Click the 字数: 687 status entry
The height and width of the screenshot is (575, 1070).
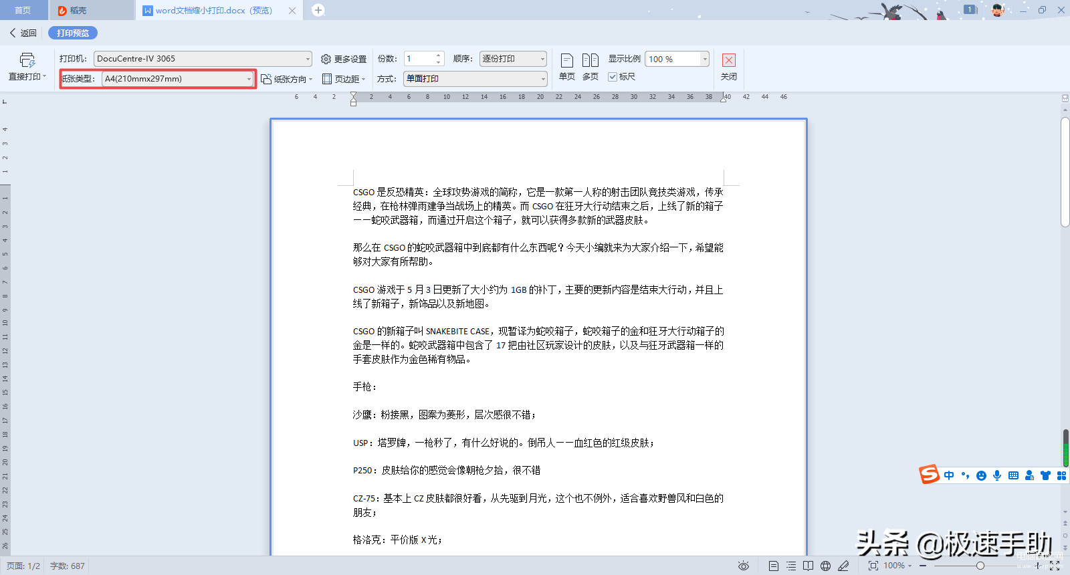tap(68, 566)
